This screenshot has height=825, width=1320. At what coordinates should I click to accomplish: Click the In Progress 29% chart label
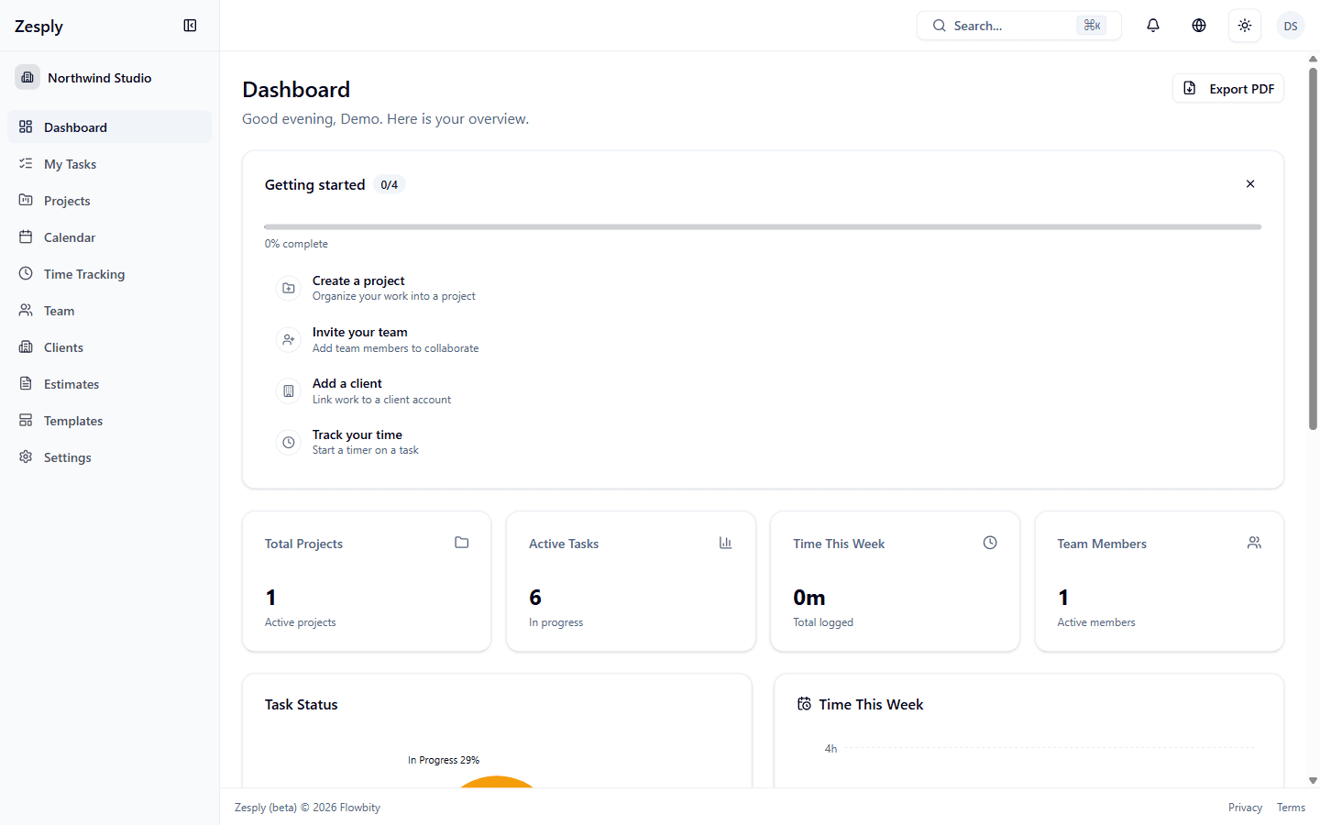click(x=444, y=760)
